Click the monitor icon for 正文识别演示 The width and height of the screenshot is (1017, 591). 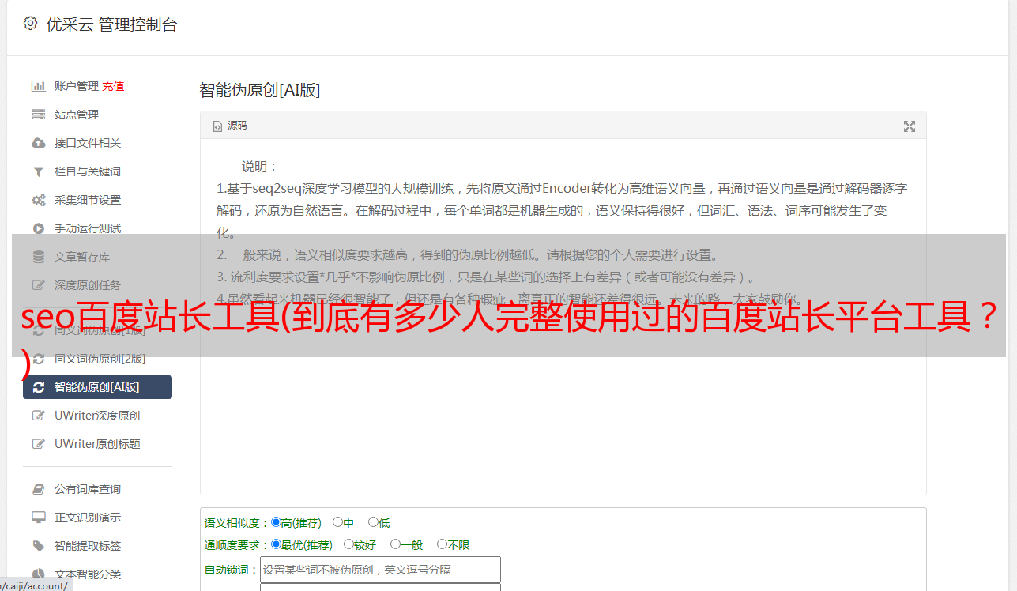[38, 518]
